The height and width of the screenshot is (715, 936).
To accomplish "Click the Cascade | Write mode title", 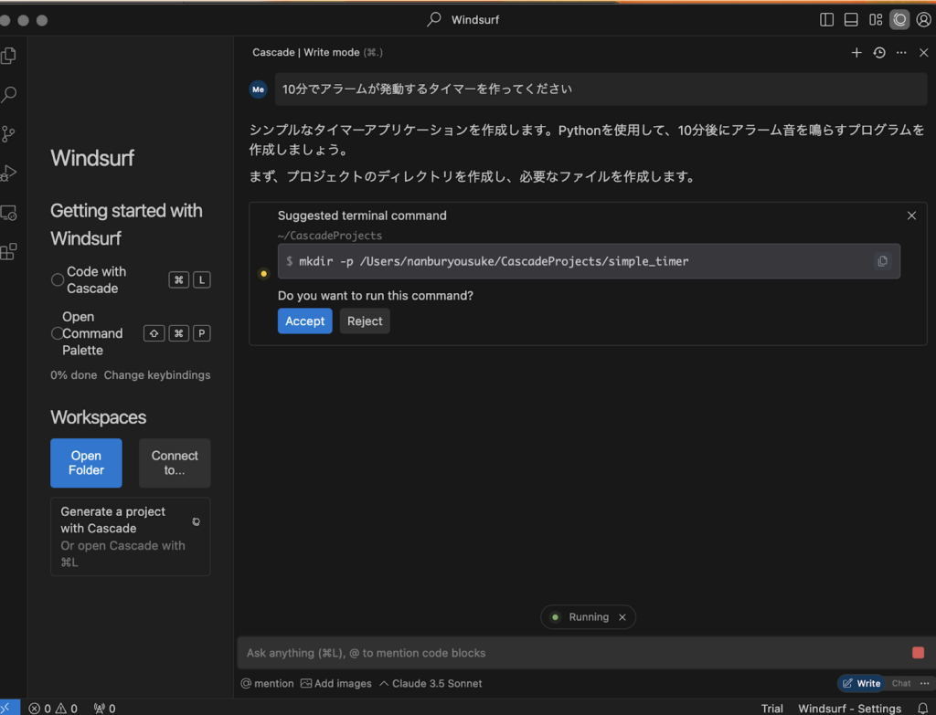I will coord(305,52).
